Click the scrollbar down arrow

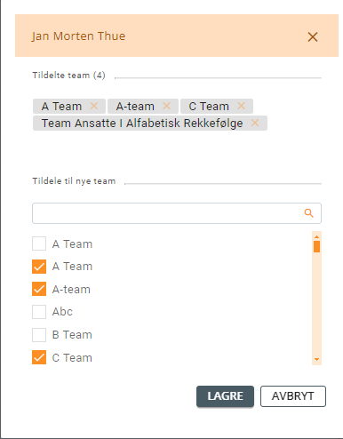pos(316,359)
